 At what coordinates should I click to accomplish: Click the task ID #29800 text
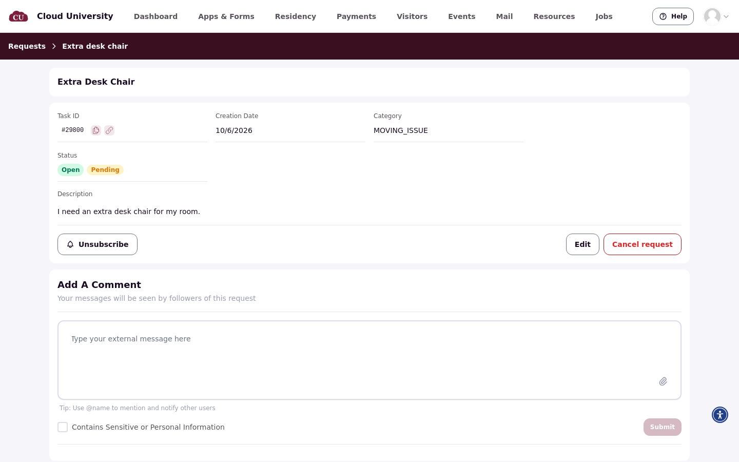(72, 130)
